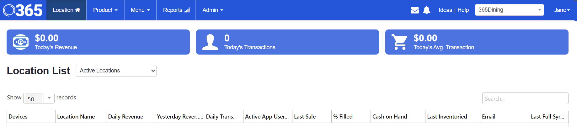Image resolution: width=577 pixels, height=127 pixels.
Task: Open Reports with bar chart icon
Action: tap(176, 10)
